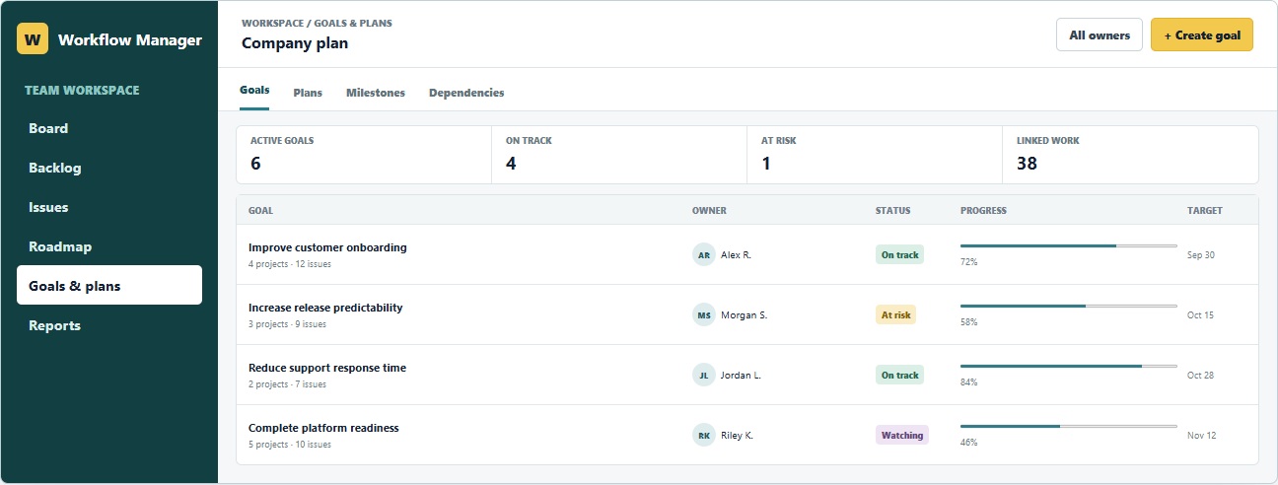Click '3 projects · 9 issues' text
Image resolution: width=1278 pixels, height=485 pixels.
(x=287, y=324)
